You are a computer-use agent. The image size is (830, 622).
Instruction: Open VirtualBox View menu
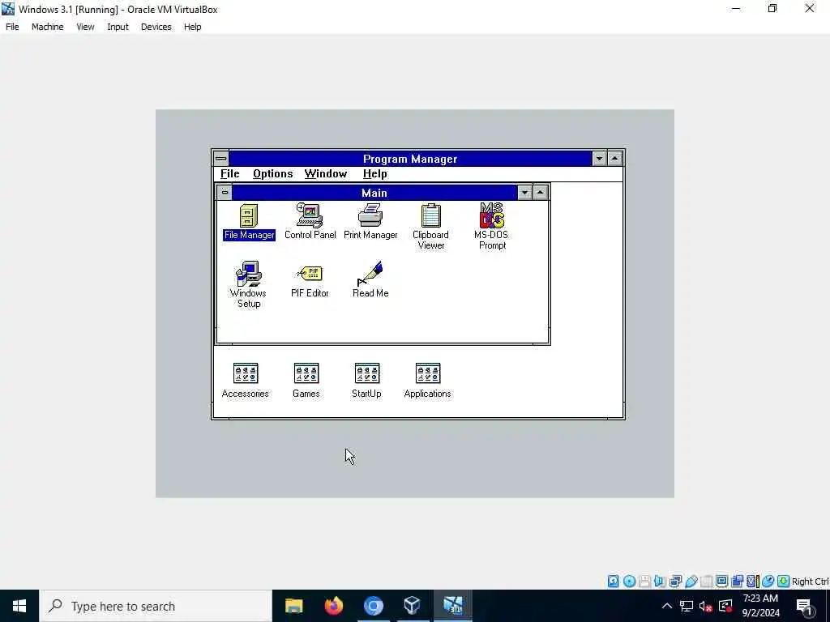(x=85, y=27)
